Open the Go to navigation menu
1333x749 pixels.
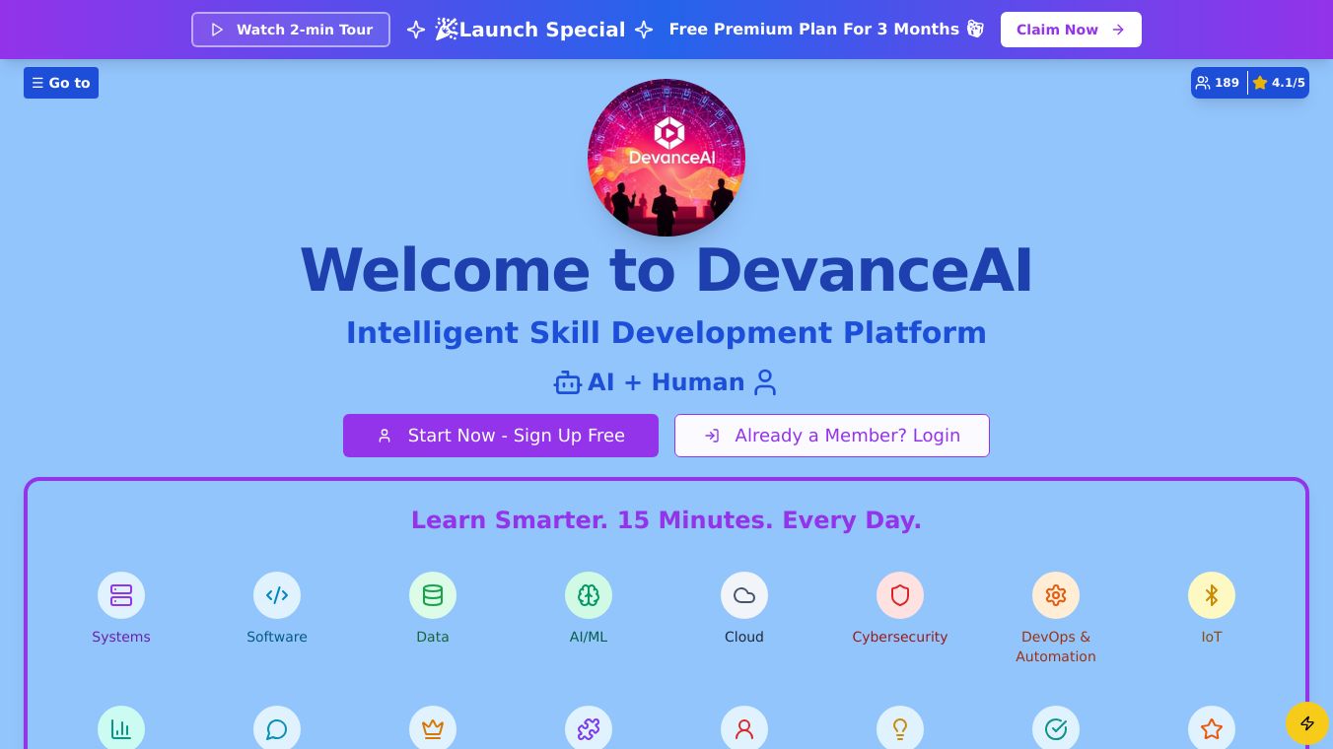click(x=61, y=83)
